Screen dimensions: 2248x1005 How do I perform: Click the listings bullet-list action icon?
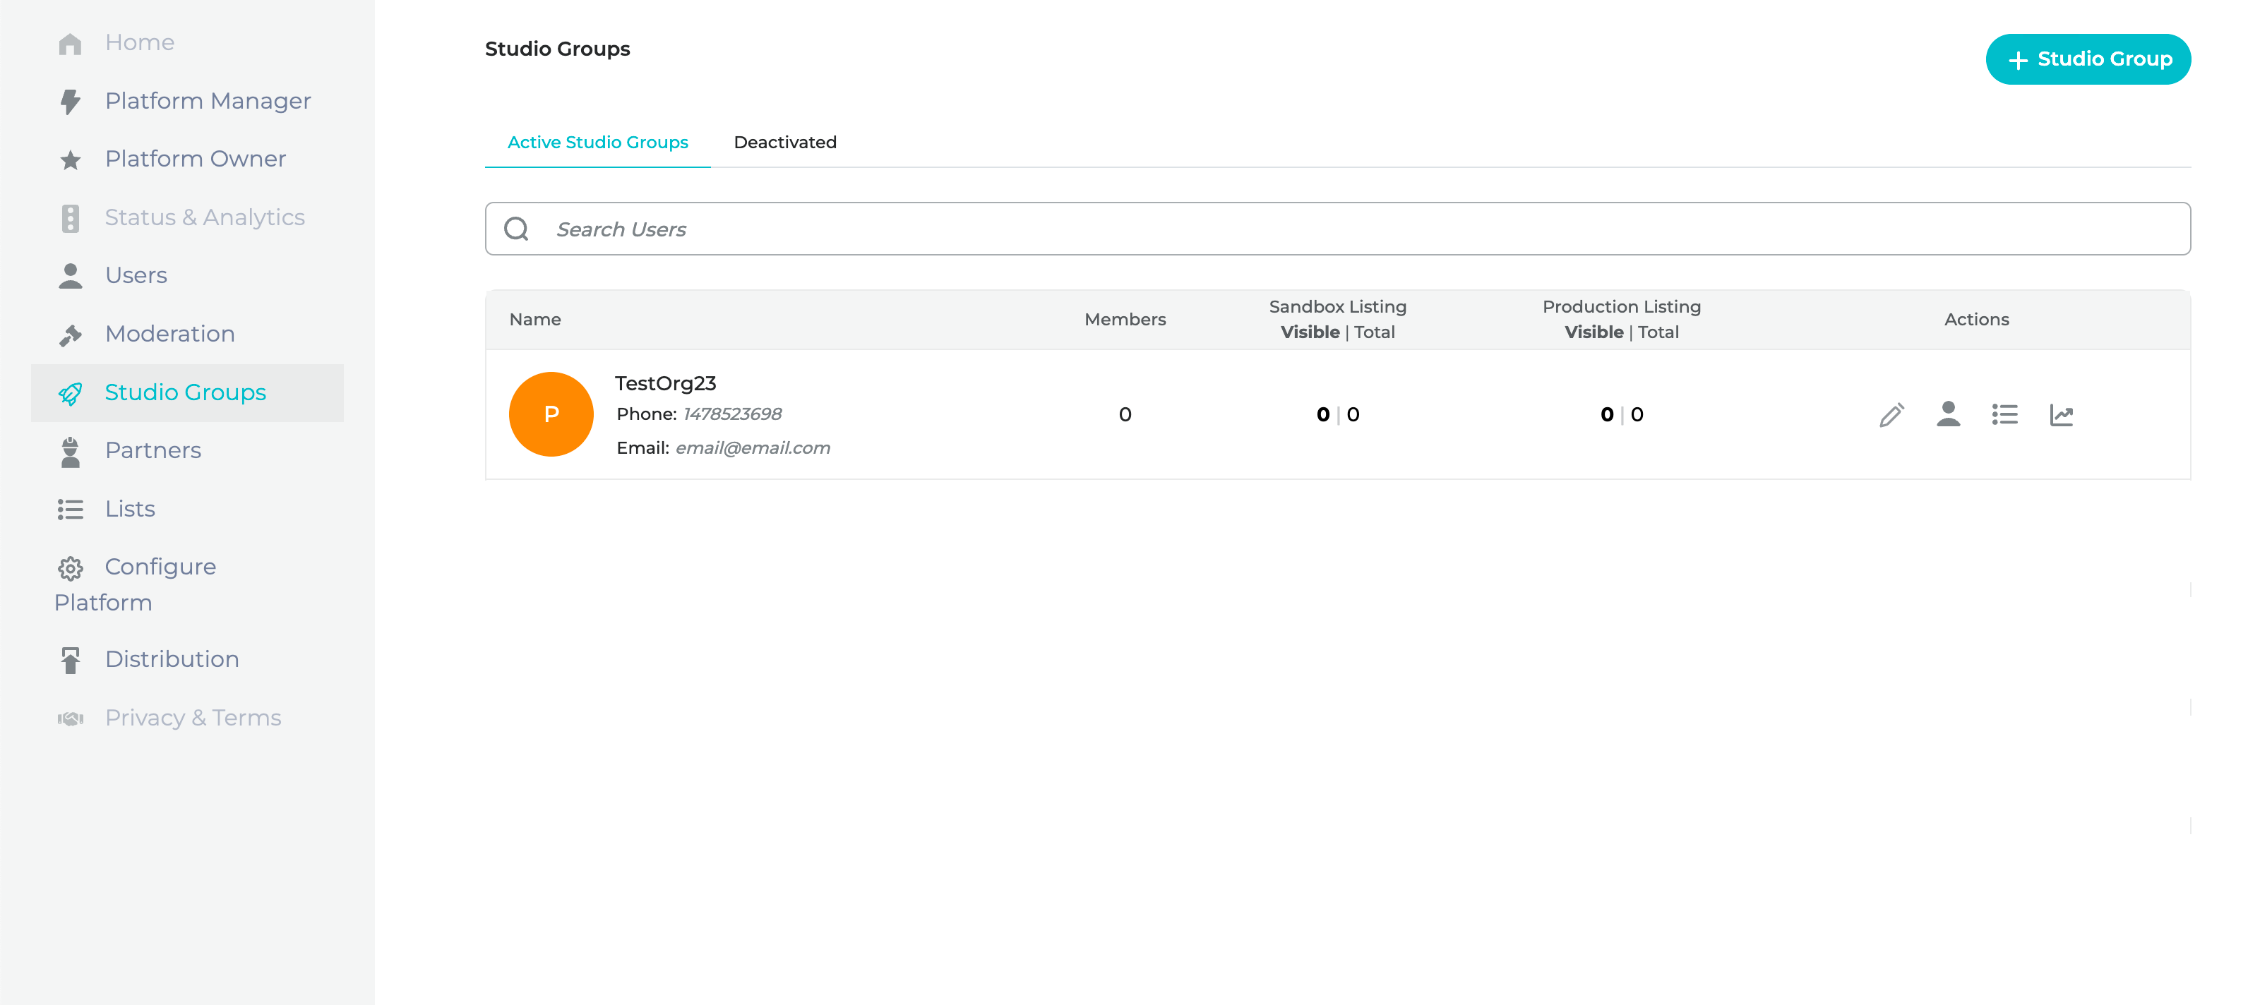(x=2004, y=415)
